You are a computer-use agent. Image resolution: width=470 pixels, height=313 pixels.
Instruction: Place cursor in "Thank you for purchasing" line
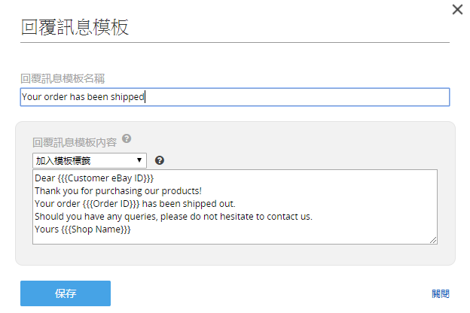point(118,191)
